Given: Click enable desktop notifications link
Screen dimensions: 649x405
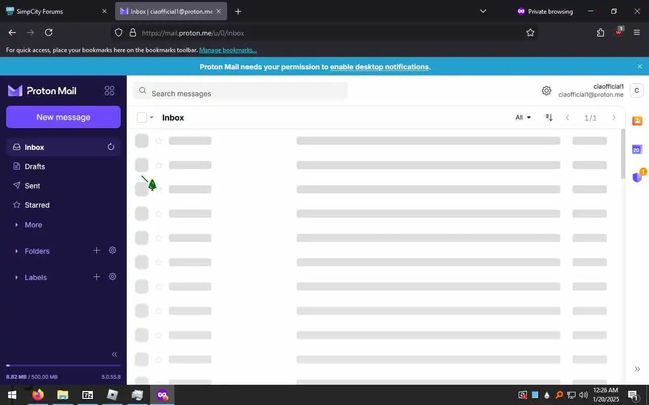Looking at the screenshot, I should tap(379, 67).
